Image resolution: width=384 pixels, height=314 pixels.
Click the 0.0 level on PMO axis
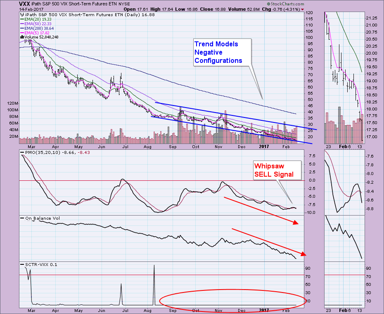pos(312,180)
